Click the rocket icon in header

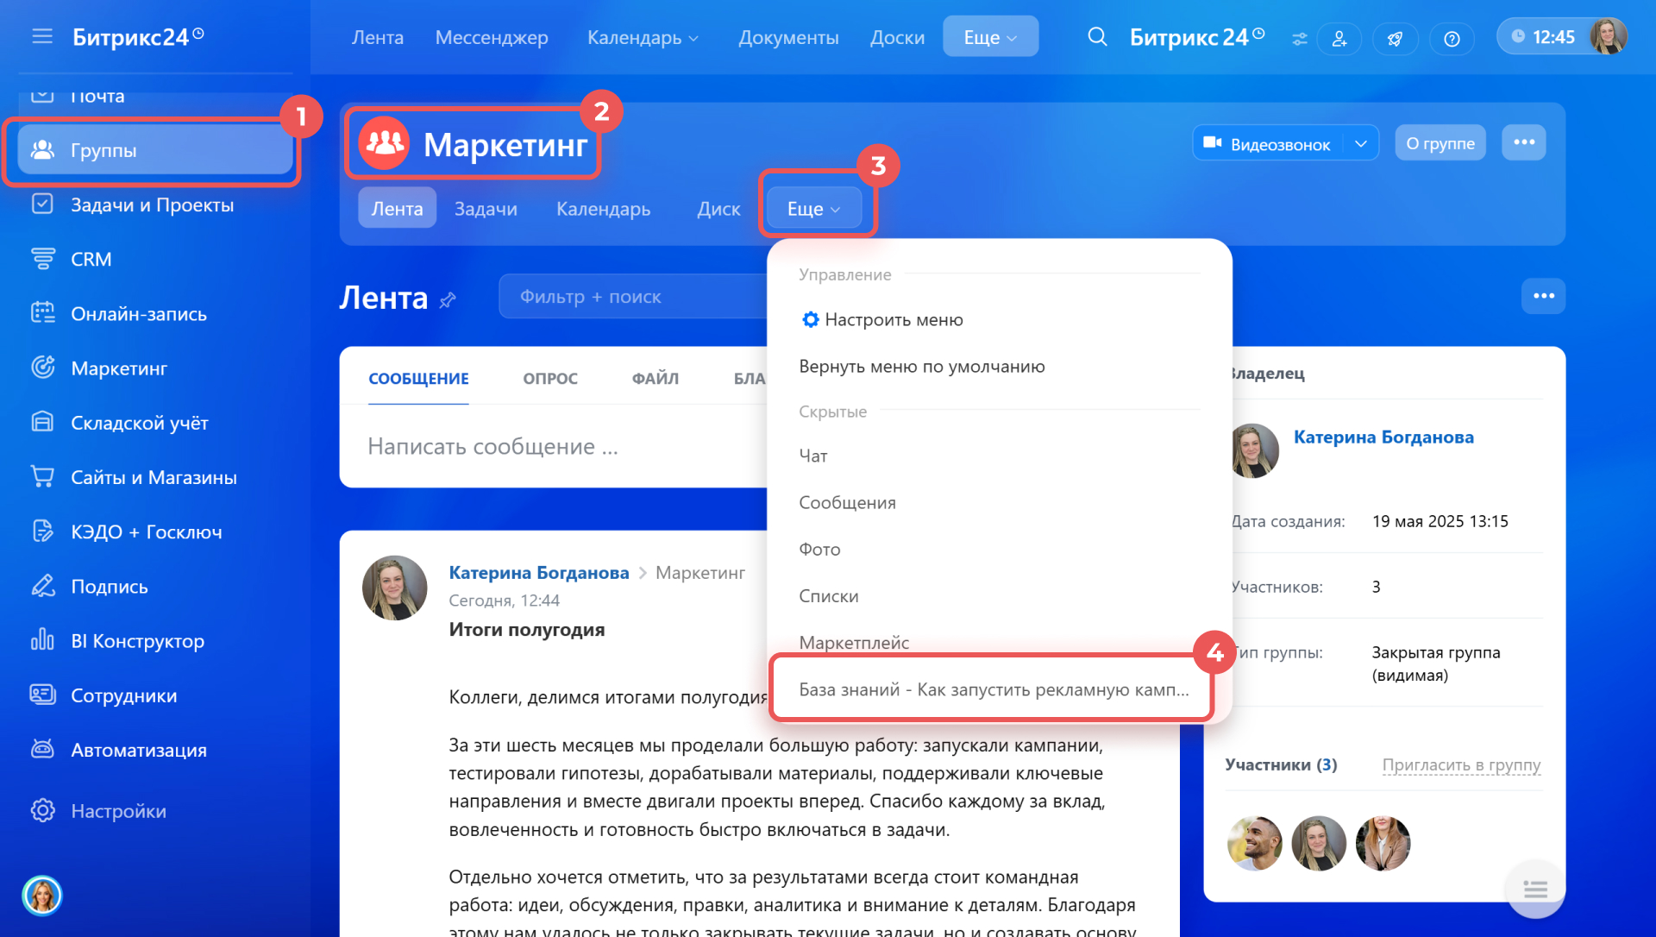point(1395,38)
